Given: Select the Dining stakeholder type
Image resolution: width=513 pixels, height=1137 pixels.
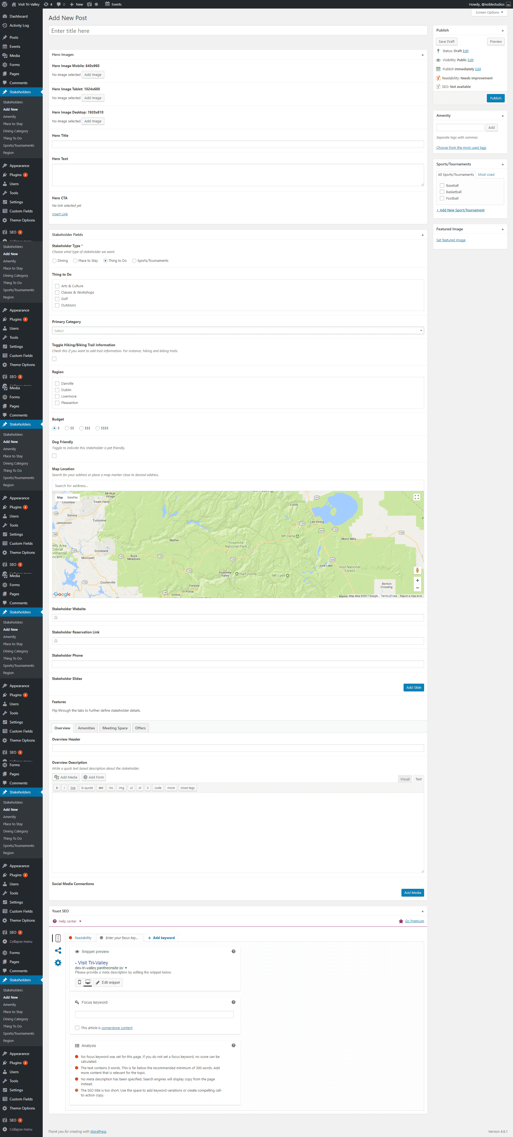Looking at the screenshot, I should [55, 261].
